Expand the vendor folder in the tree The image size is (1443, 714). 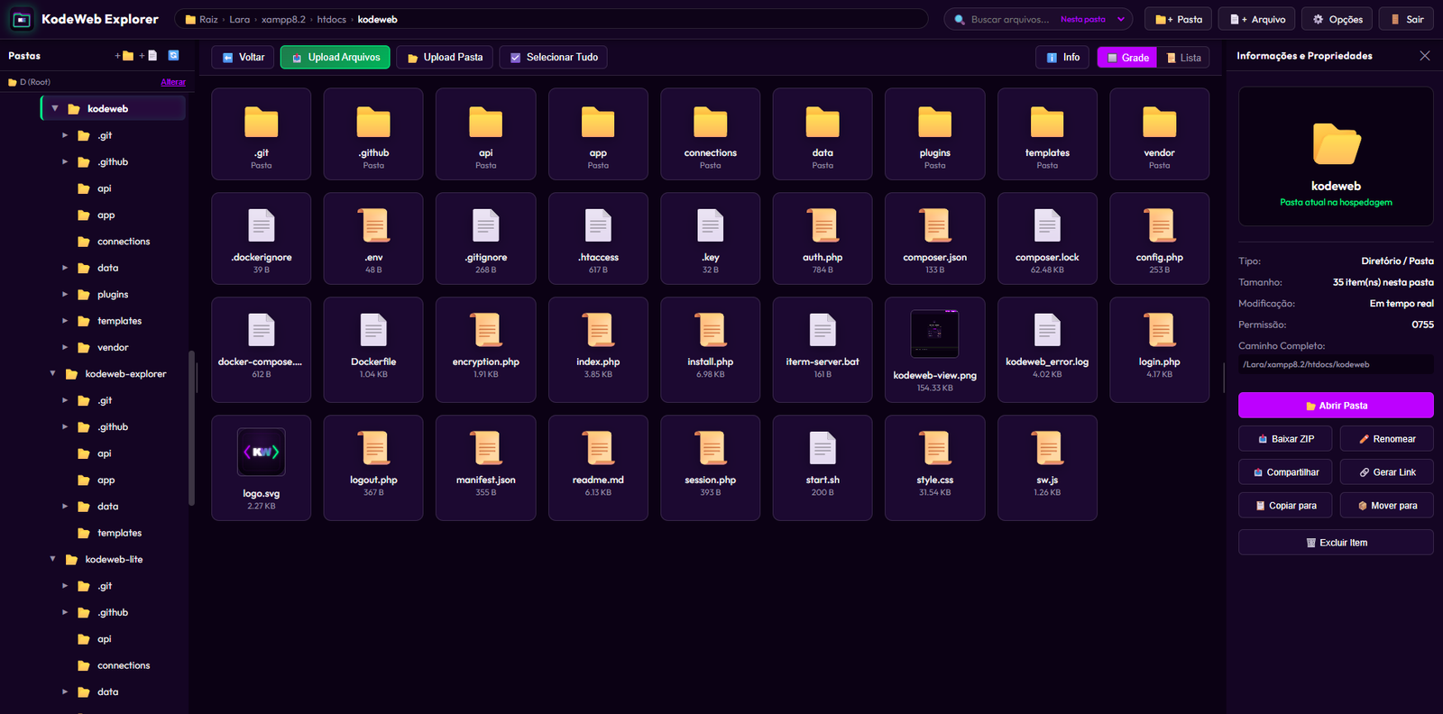pyautogui.click(x=65, y=347)
